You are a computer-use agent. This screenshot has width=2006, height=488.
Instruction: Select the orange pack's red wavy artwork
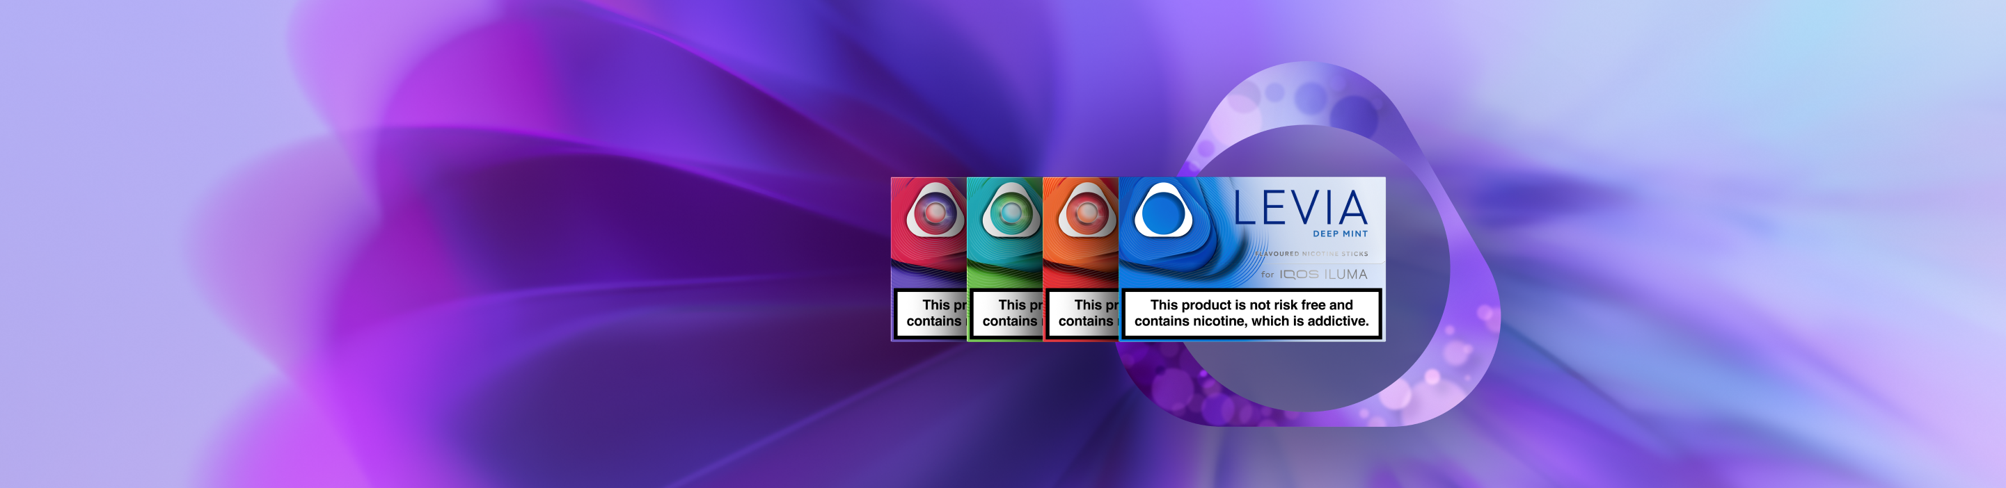1080,268
